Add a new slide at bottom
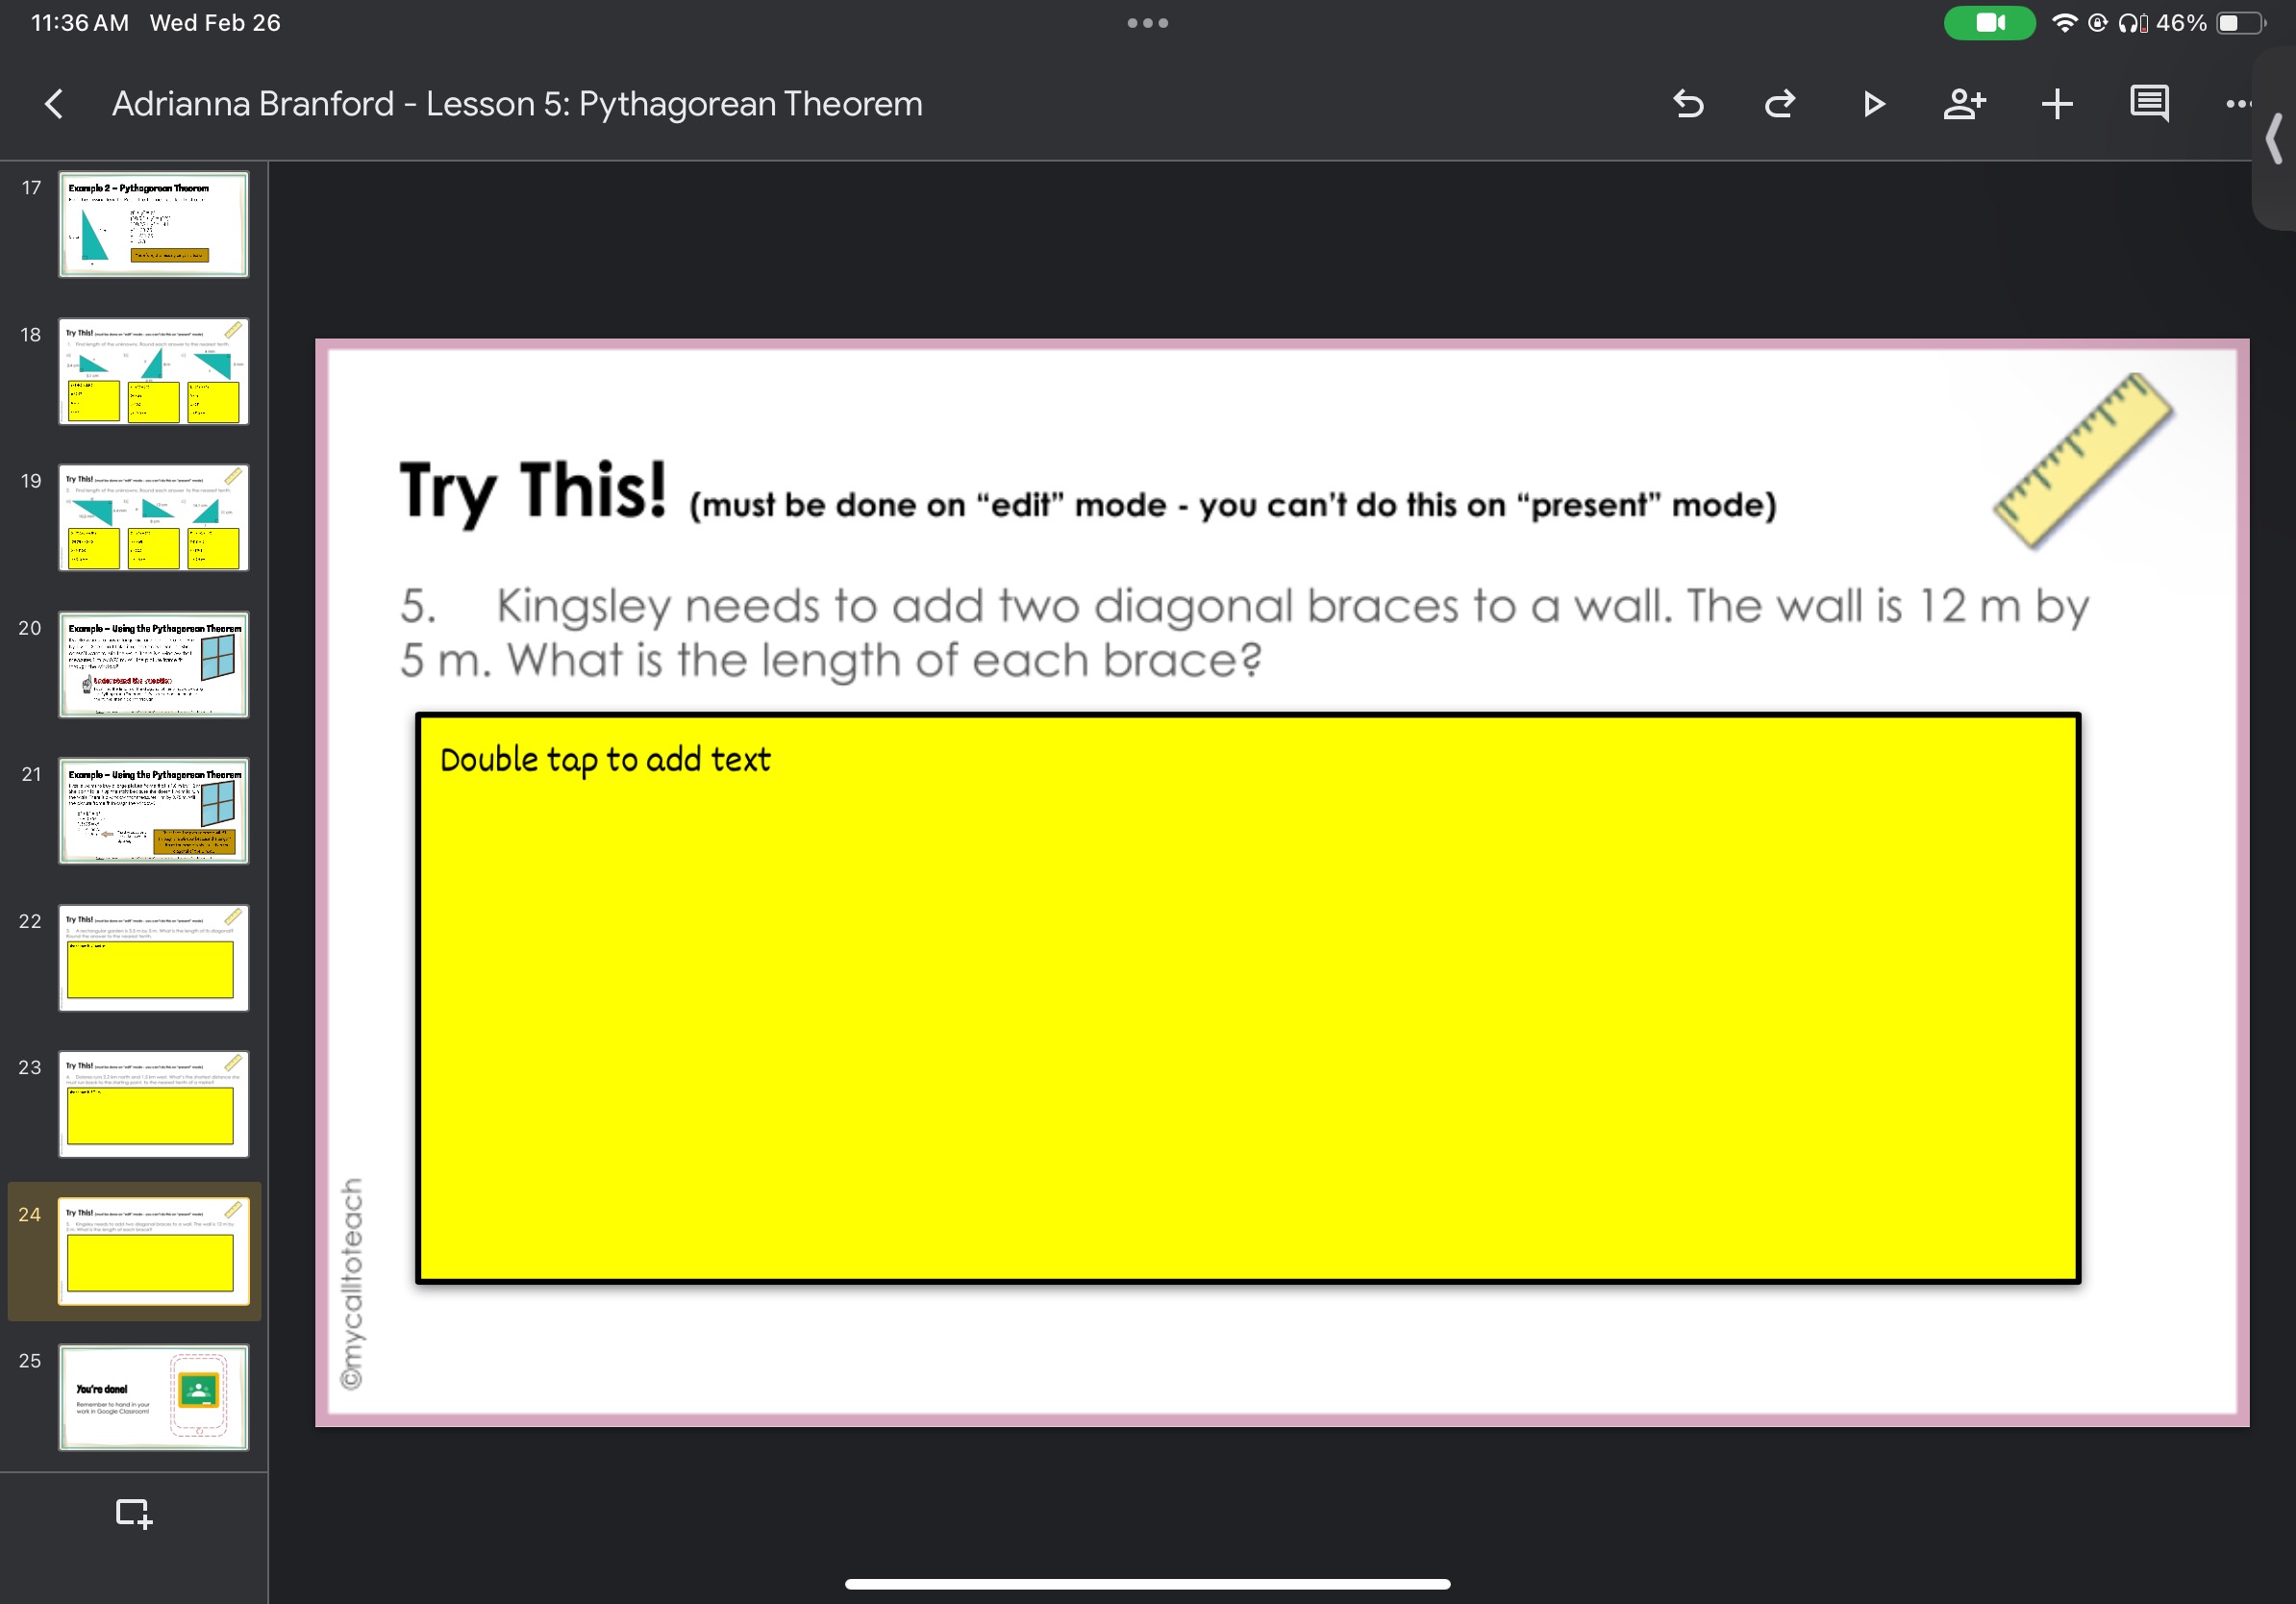The image size is (2296, 1604). (134, 1513)
